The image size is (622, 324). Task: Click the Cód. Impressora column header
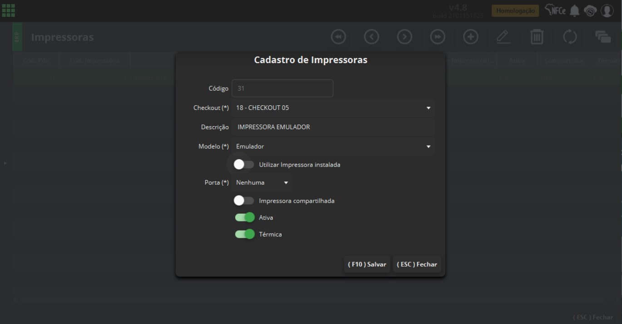pyautogui.click(x=94, y=60)
